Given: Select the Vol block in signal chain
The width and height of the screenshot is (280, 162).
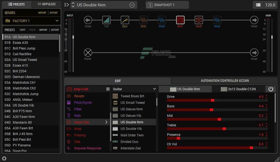Looking at the screenshot, I should [107, 20].
